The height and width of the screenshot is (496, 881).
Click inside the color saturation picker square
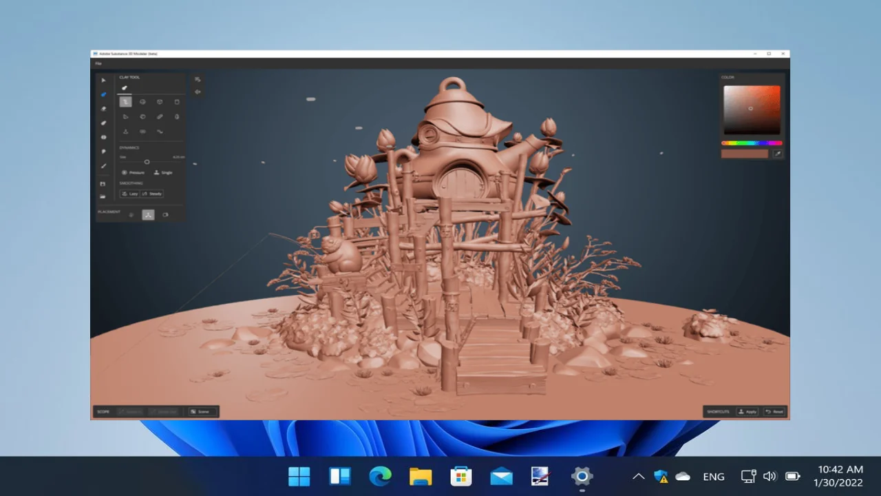pos(752,110)
